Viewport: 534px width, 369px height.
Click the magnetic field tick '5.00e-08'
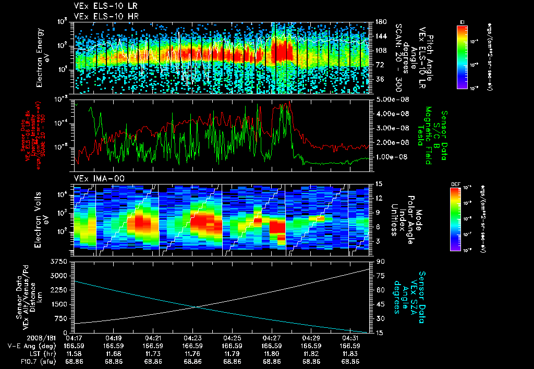(x=392, y=100)
